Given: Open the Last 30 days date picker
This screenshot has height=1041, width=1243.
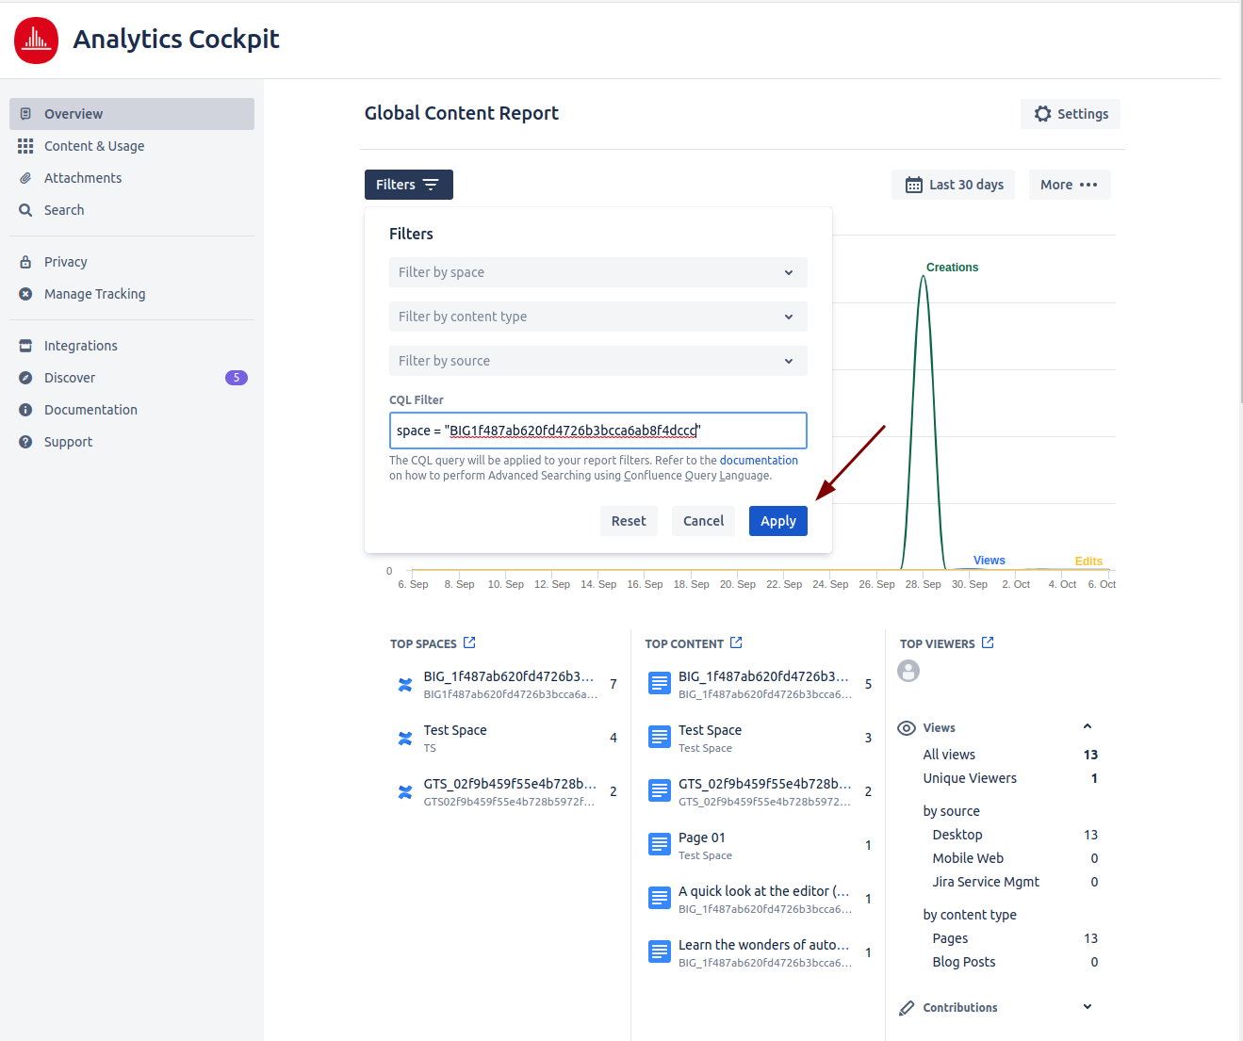Looking at the screenshot, I should (954, 185).
